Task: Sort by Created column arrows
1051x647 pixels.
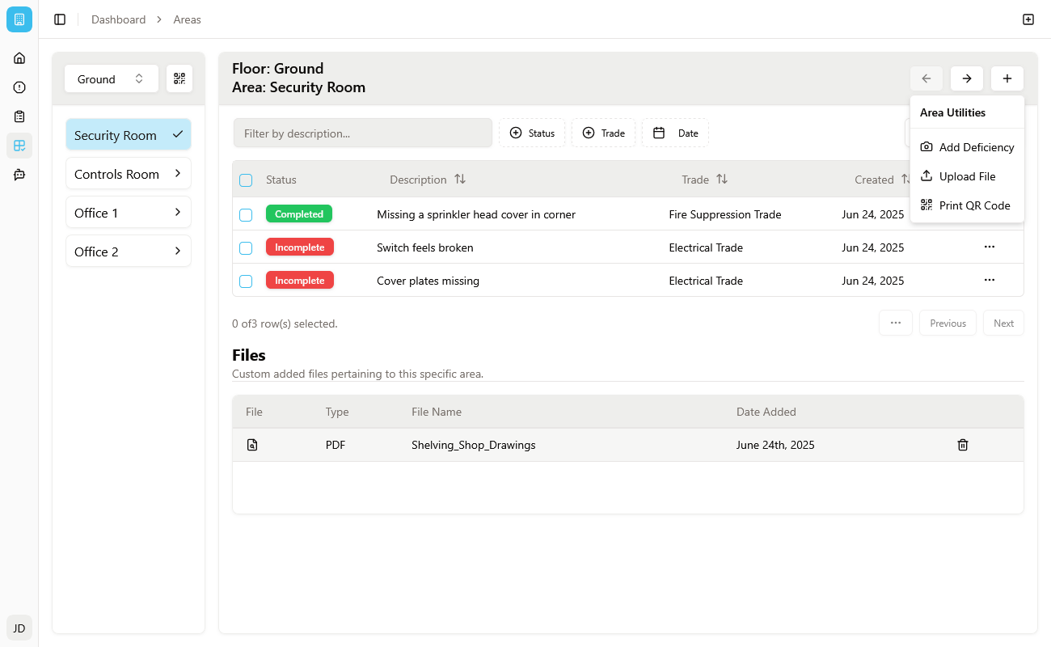Action: tap(906, 180)
